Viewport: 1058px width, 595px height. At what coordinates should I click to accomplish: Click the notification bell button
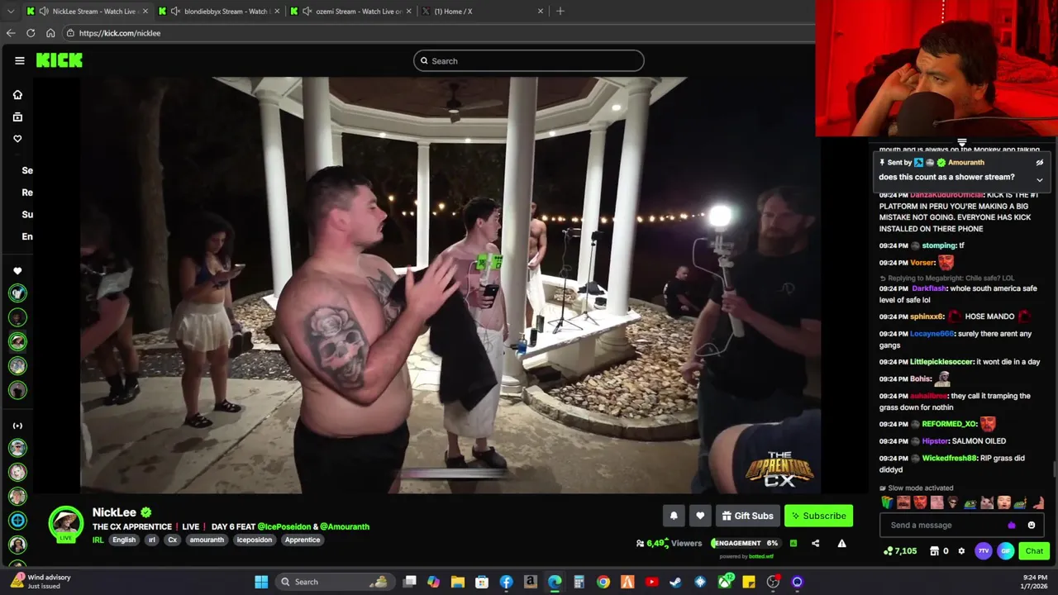674,516
